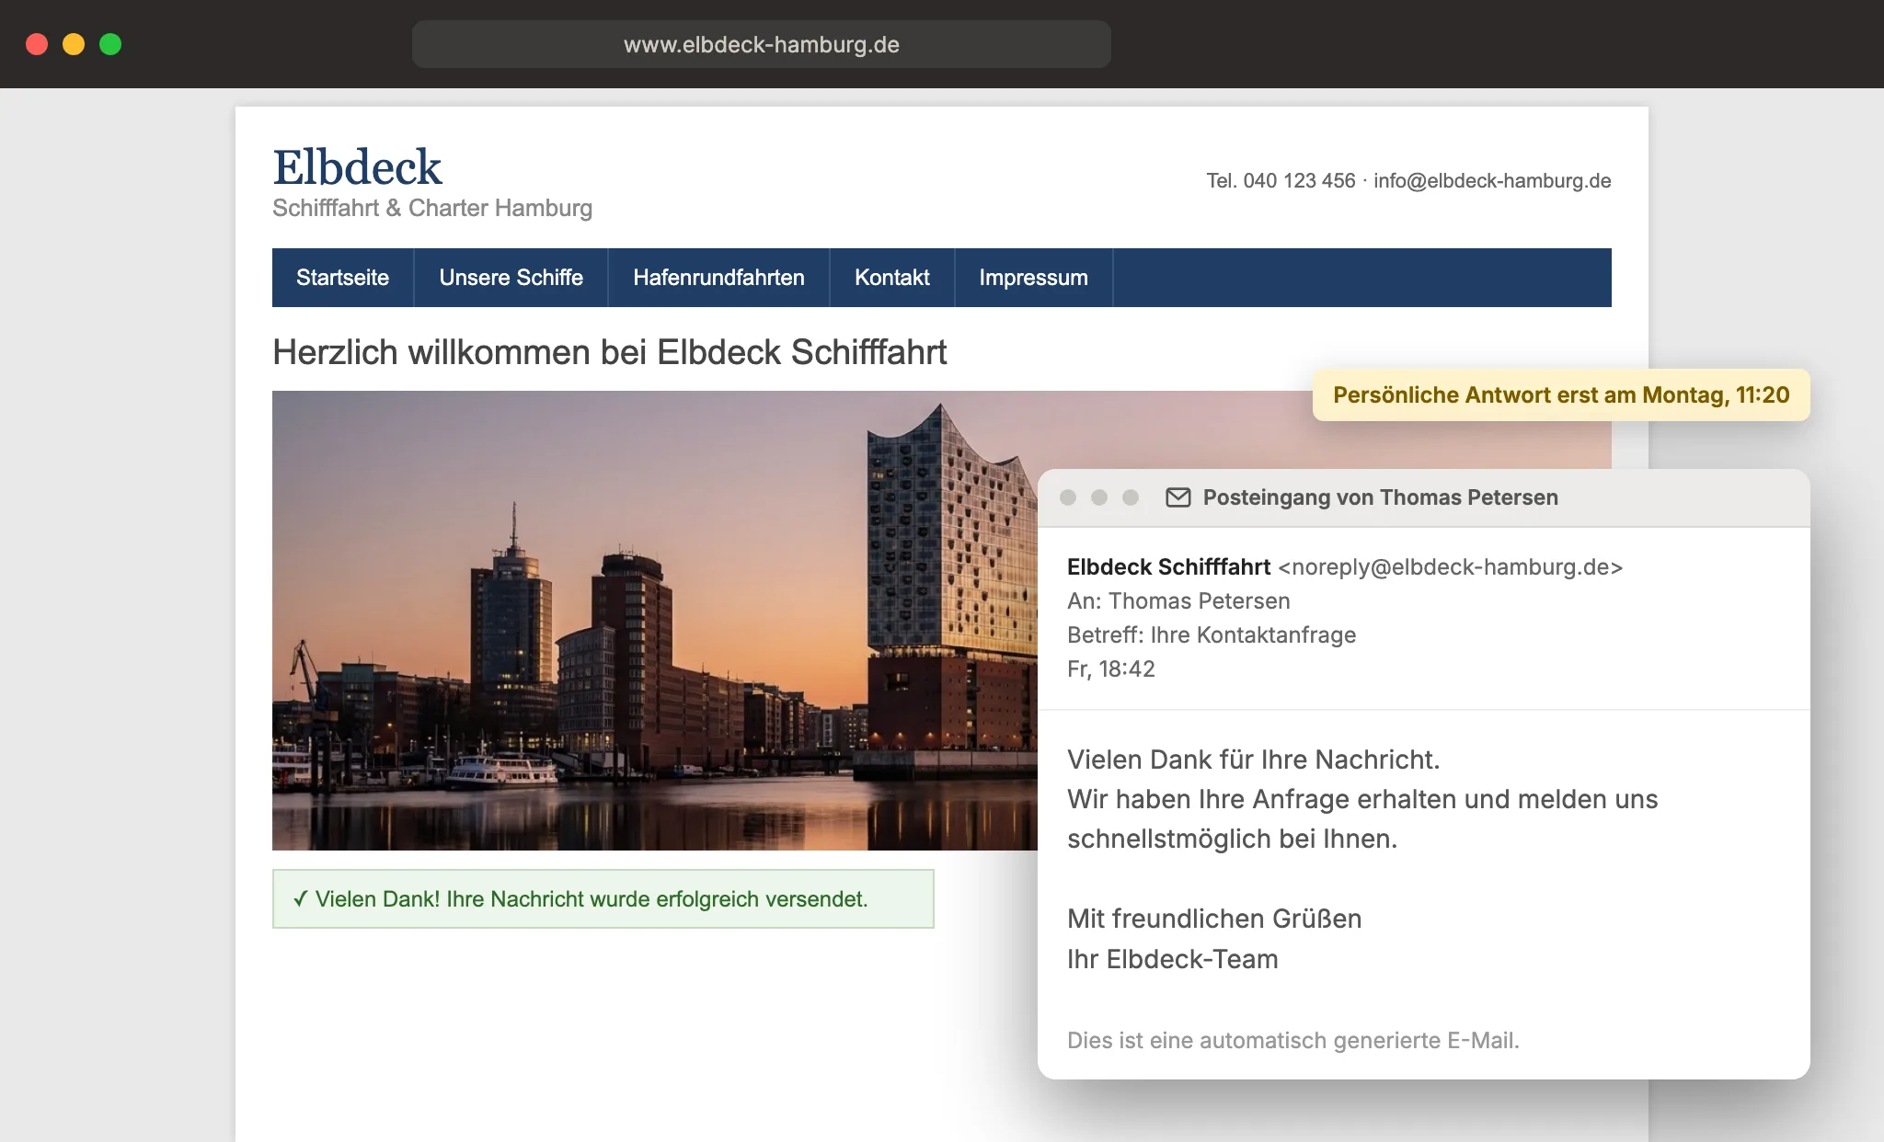Click the email timestamp 'Fr, 18:42'
The height and width of the screenshot is (1142, 1884).
click(x=1111, y=668)
